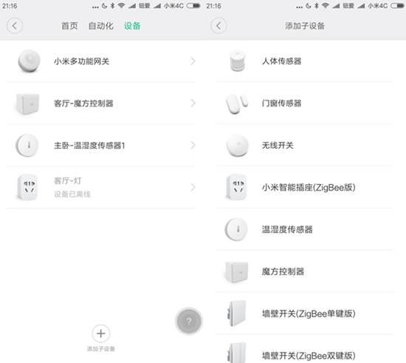
Task: Tap 添加子设备 page title
Action: pyautogui.click(x=305, y=26)
